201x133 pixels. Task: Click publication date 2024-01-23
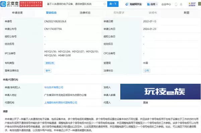[x=150, y=29]
